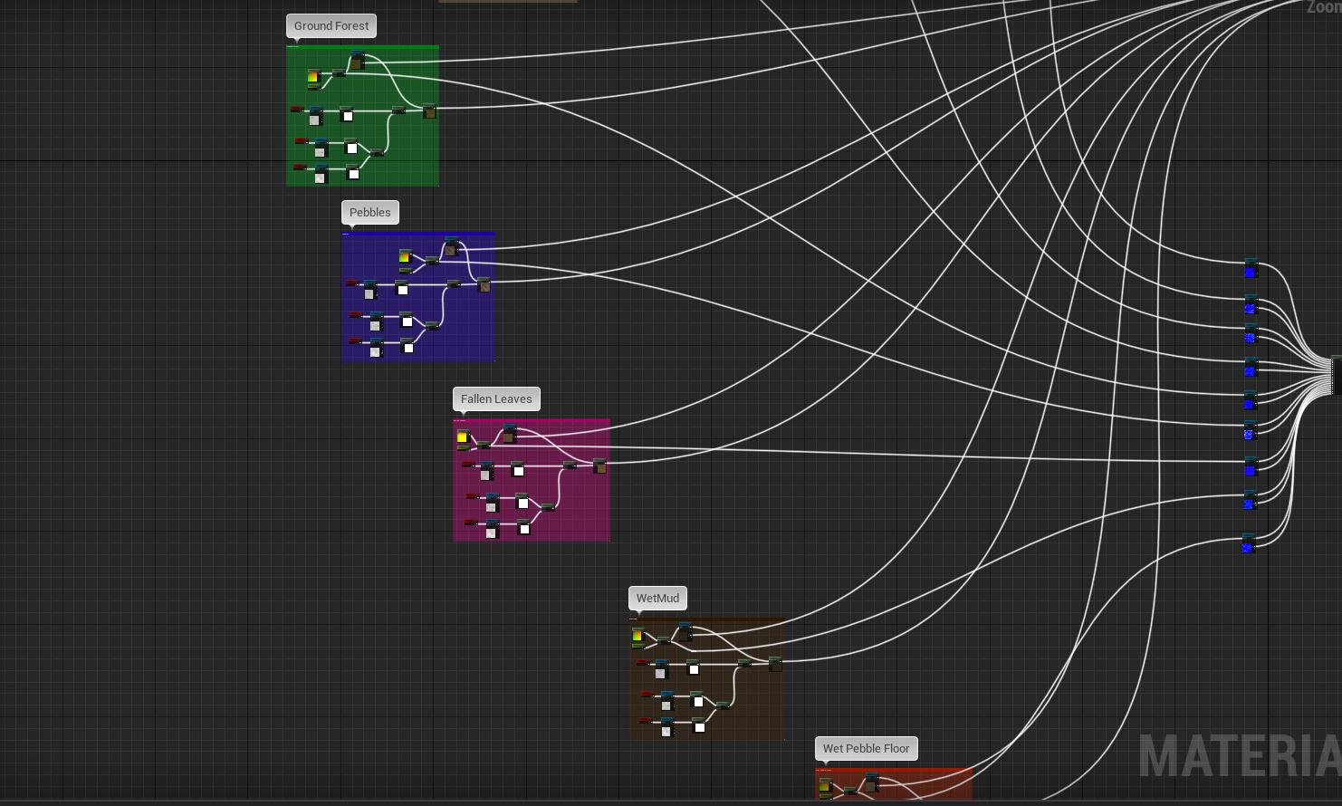The height and width of the screenshot is (806, 1342).
Task: Select rightmost texture node in Fallen Leaves group
Action: click(599, 466)
